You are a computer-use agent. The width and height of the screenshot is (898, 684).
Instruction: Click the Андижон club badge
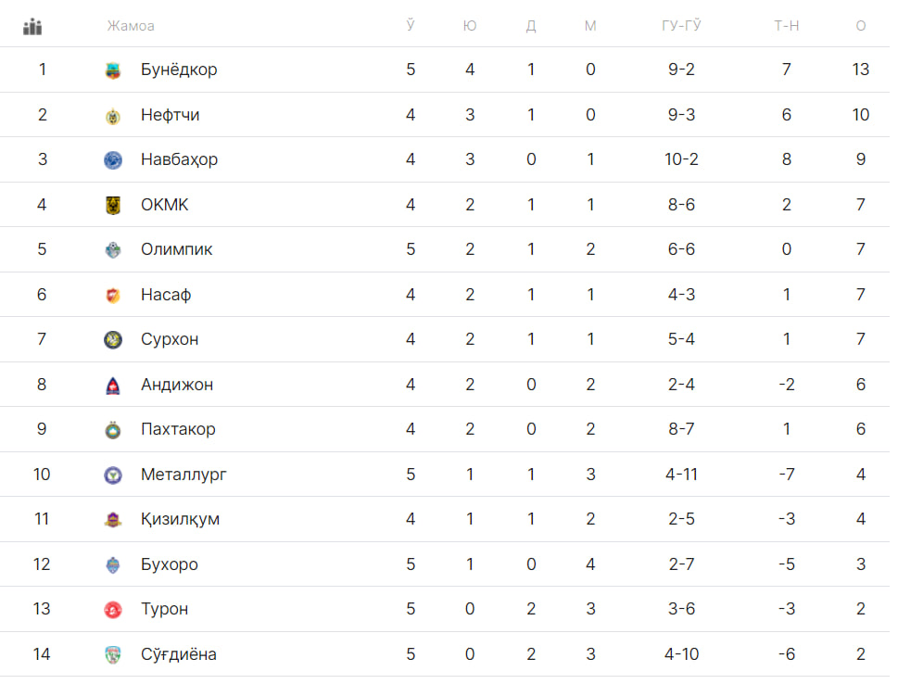coord(112,386)
